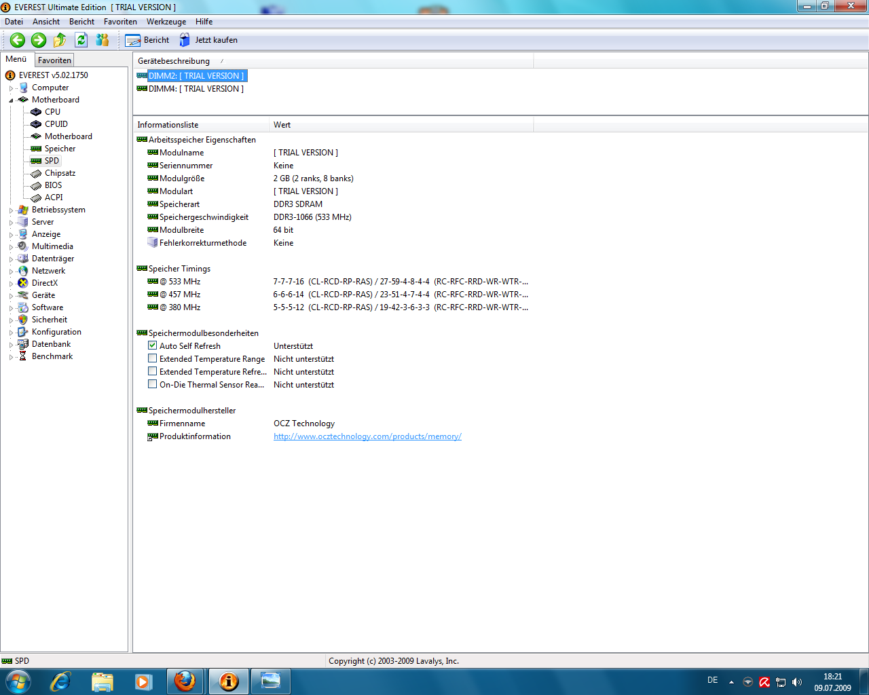Click the Jetzt kaufen button

[x=208, y=40]
